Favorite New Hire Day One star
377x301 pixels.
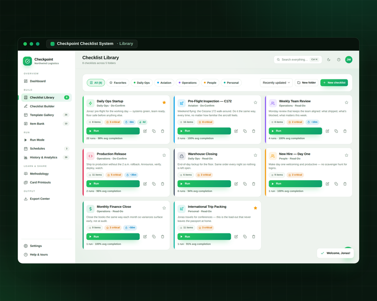click(346, 155)
